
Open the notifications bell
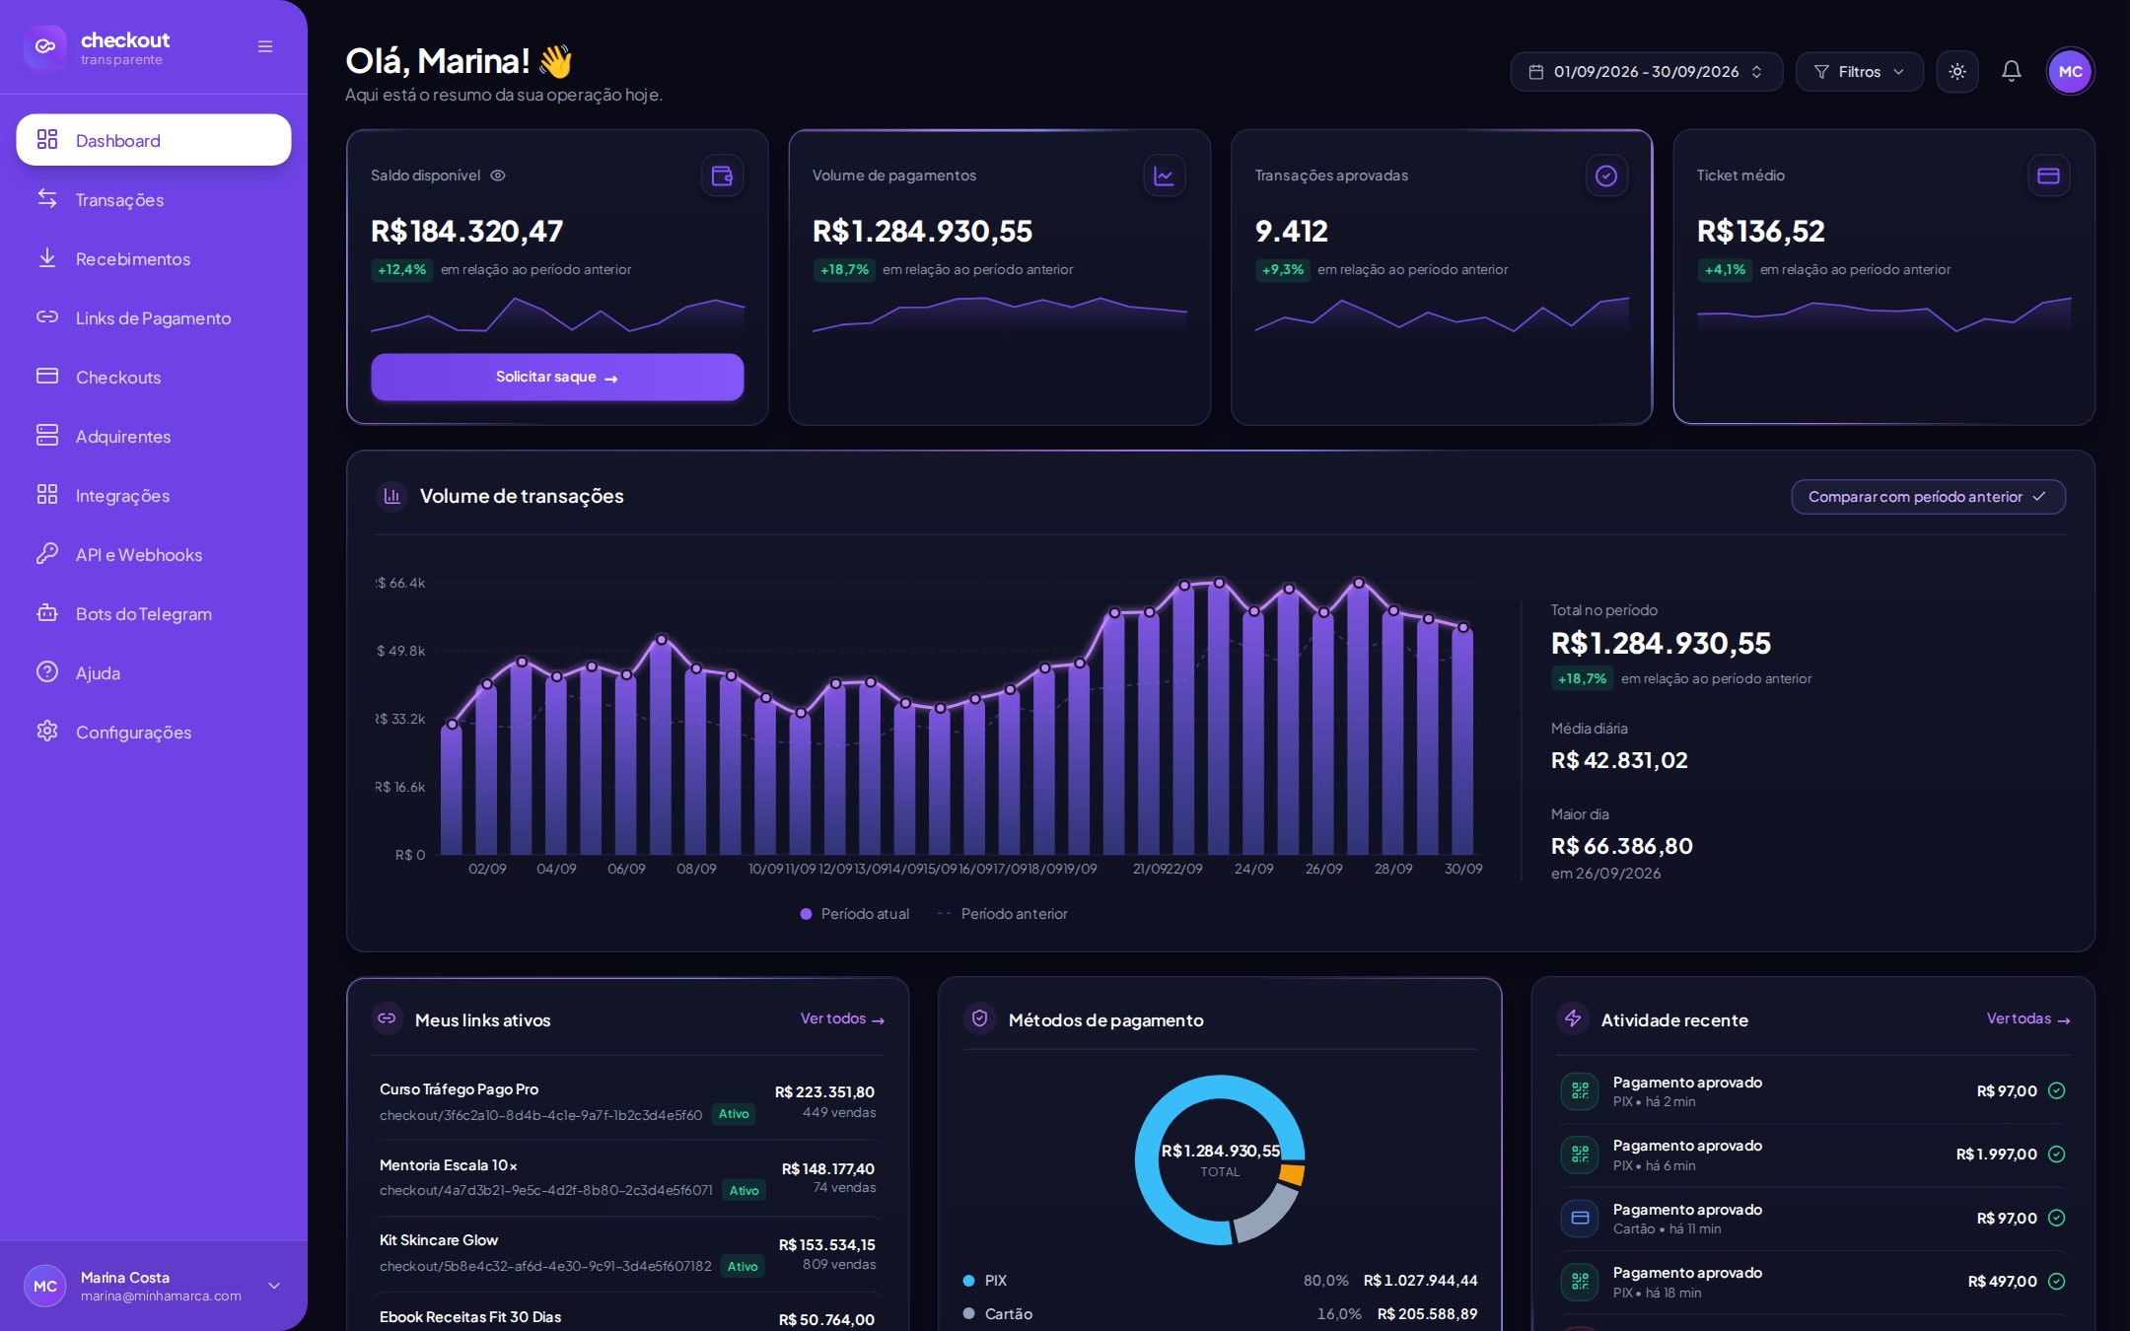tap(2012, 71)
